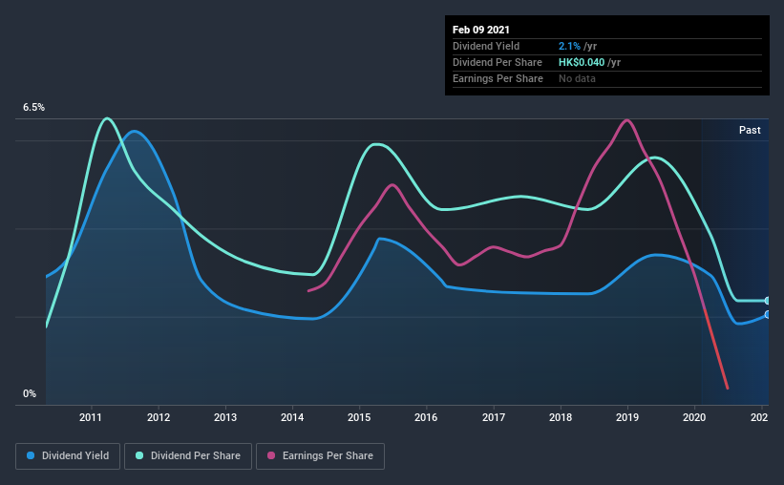This screenshot has width=784, height=485.
Task: Click the teal Dividend Per Share legend dot
Action: point(139,455)
